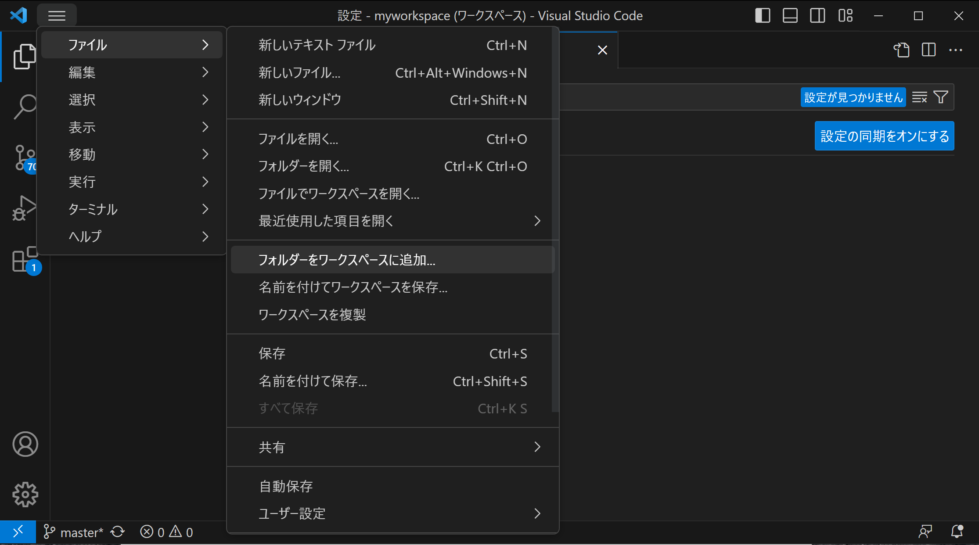Click the Clear Settings Search Input icon
The image size is (979, 545).
[x=920, y=97]
